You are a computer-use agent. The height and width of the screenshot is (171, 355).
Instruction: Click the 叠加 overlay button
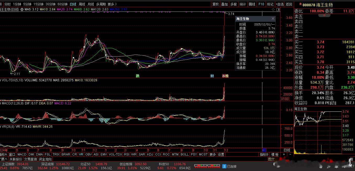click(x=225, y=4)
